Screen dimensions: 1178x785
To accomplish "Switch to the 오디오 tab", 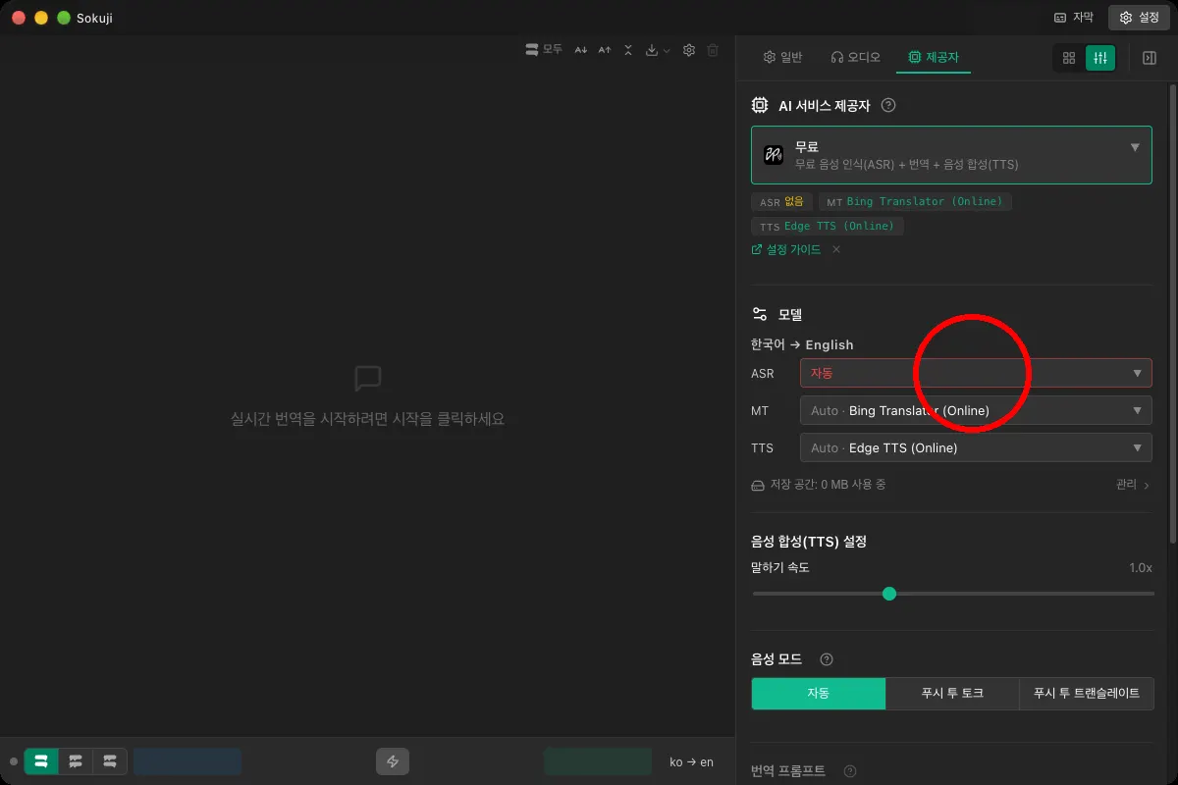I will (x=855, y=58).
